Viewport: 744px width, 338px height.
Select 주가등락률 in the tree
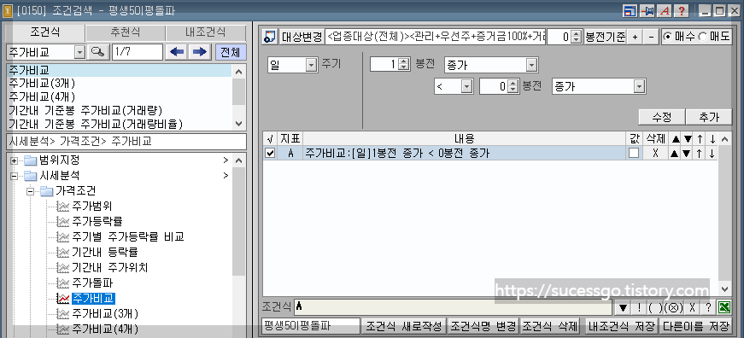click(97, 221)
